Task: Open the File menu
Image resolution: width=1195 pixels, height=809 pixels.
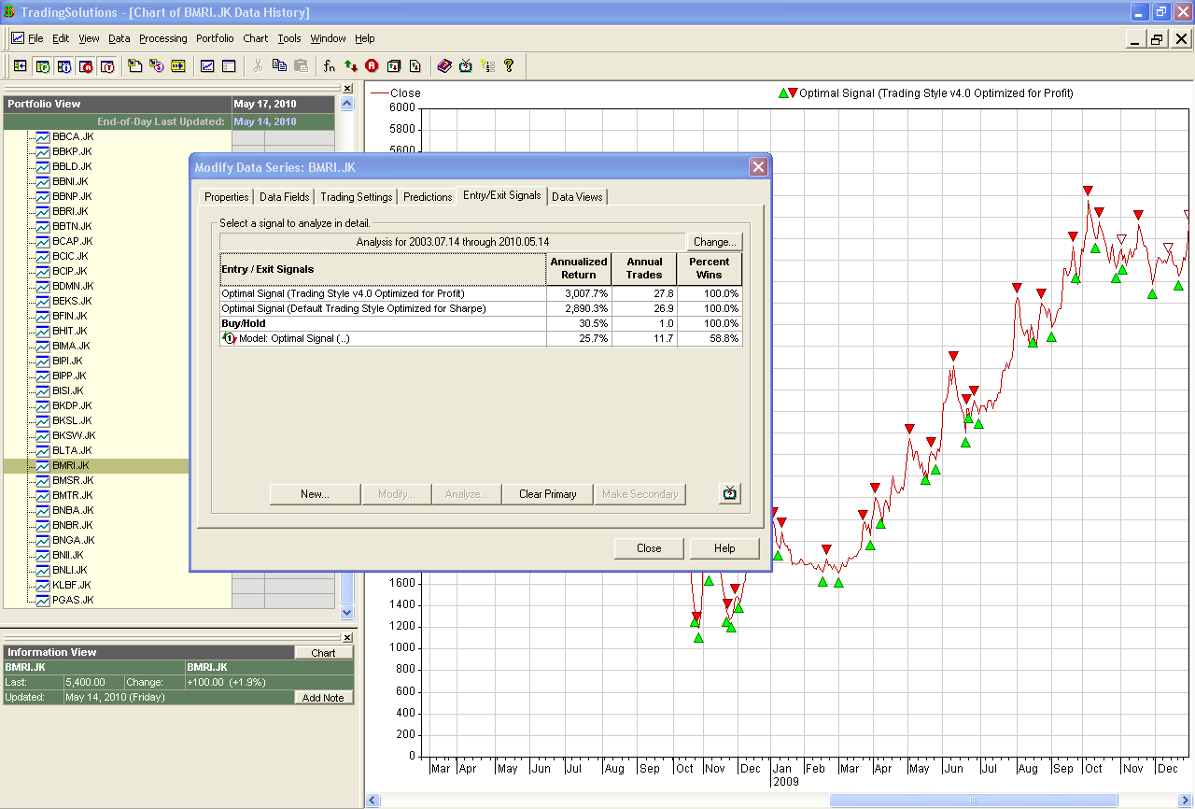Action: pyautogui.click(x=35, y=38)
